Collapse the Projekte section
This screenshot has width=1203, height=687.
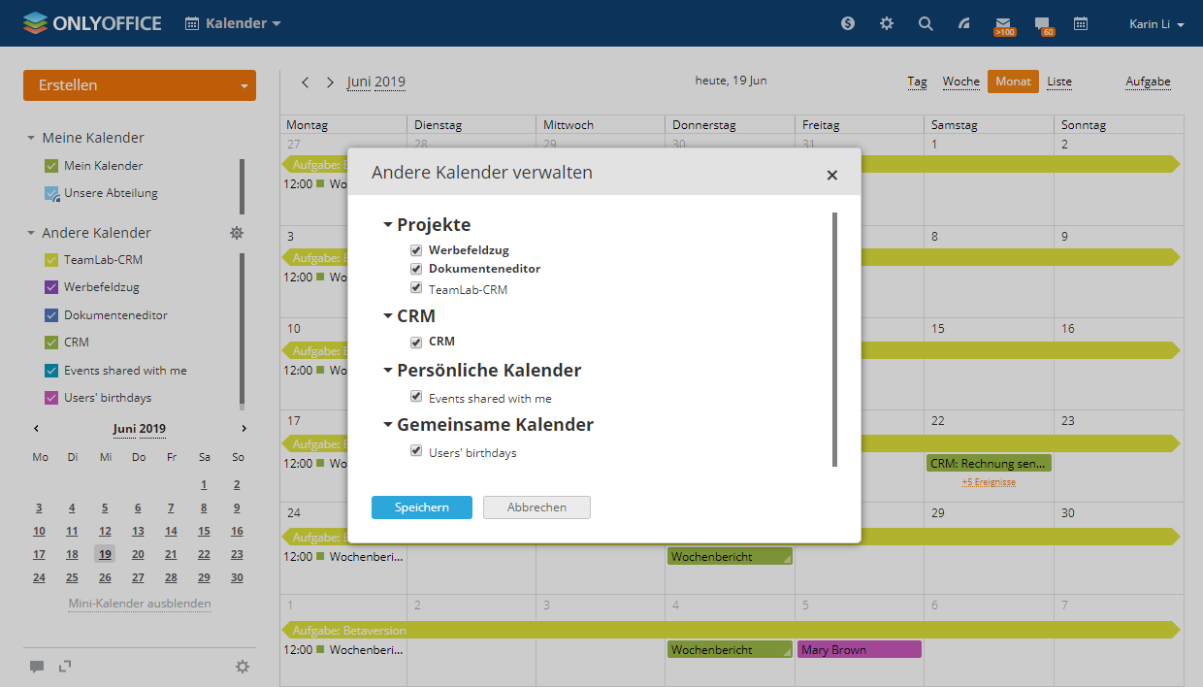click(x=388, y=225)
